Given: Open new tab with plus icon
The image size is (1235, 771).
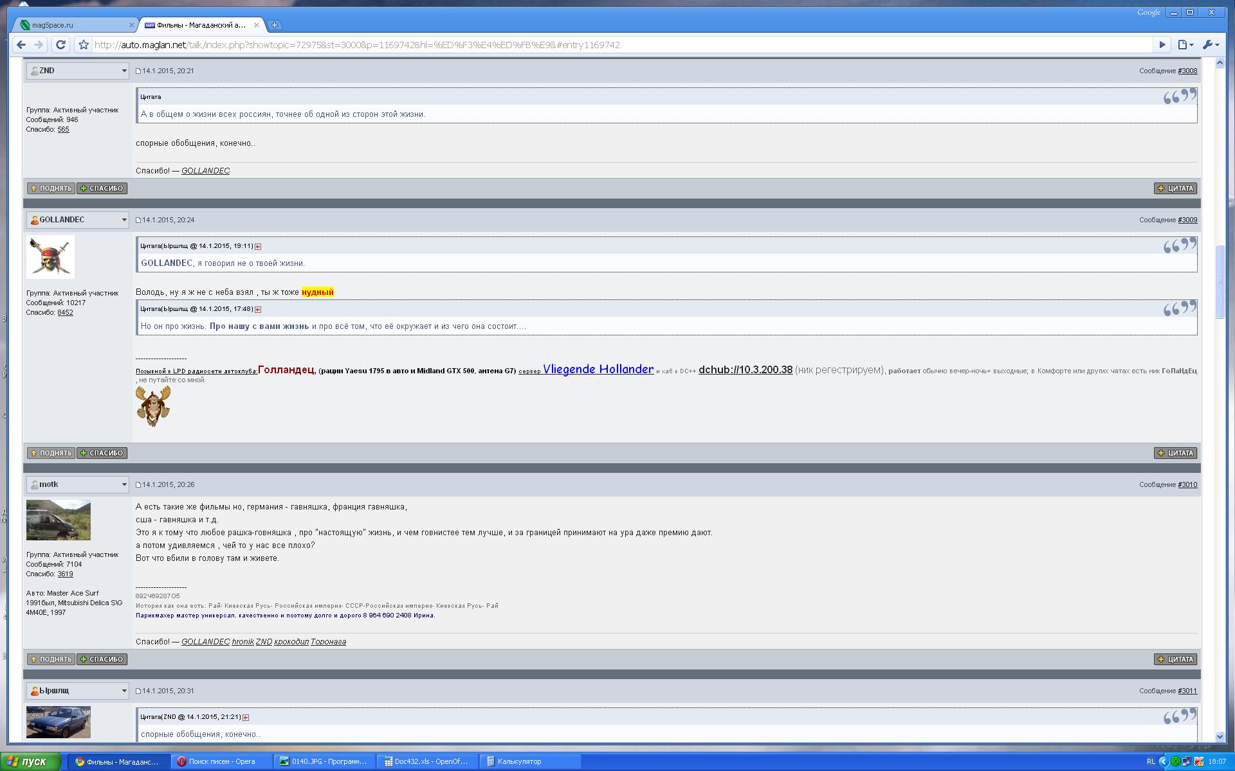Looking at the screenshot, I should (275, 25).
